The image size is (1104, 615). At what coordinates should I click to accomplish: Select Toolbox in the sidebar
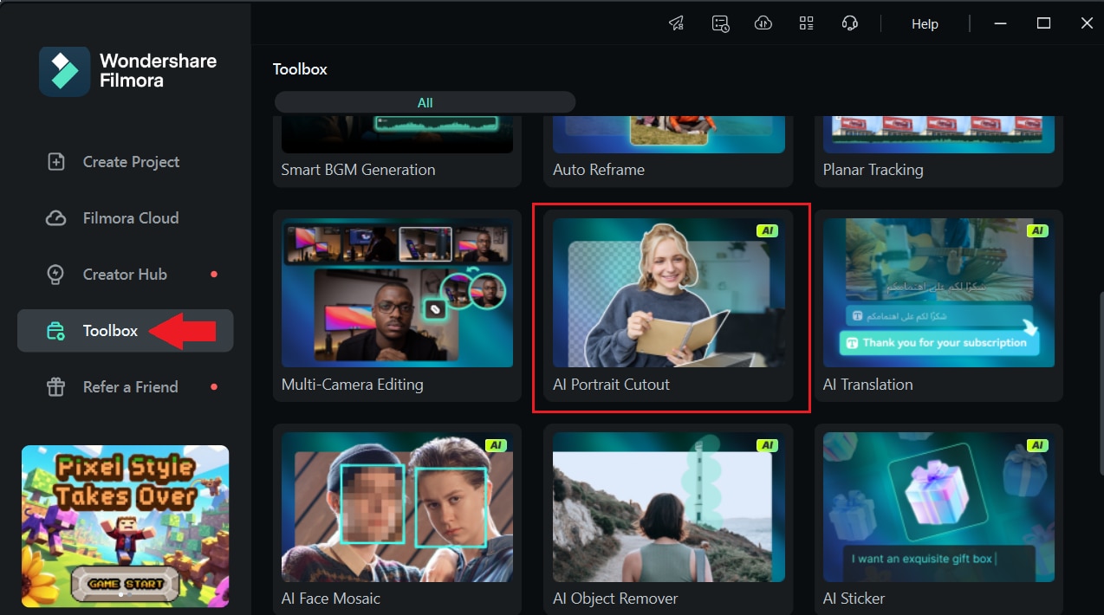[126, 331]
